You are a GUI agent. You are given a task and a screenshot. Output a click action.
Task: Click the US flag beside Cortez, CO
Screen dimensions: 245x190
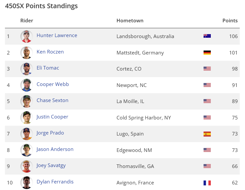tap(207, 69)
